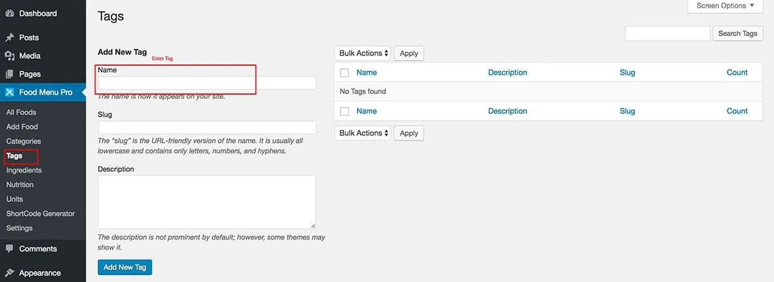Click into the tag Name field
Image resolution: width=774 pixels, height=282 pixels.
coord(207,83)
